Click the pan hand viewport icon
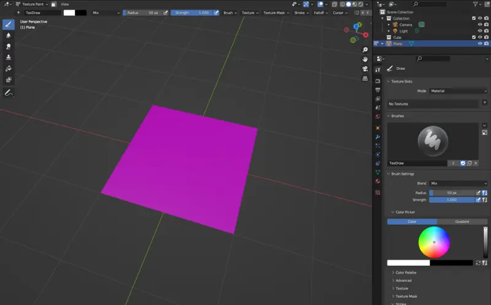491x305 pixels. 365,59
